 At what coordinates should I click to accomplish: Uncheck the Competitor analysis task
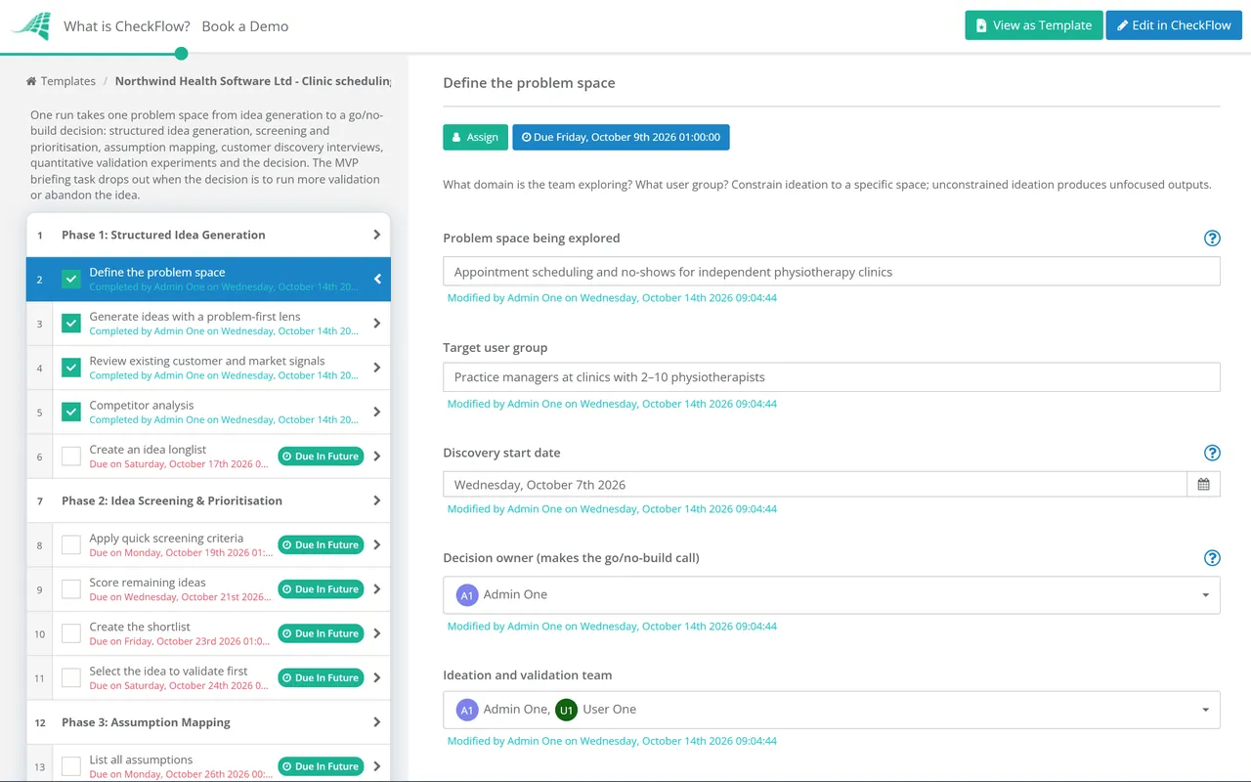(x=71, y=413)
